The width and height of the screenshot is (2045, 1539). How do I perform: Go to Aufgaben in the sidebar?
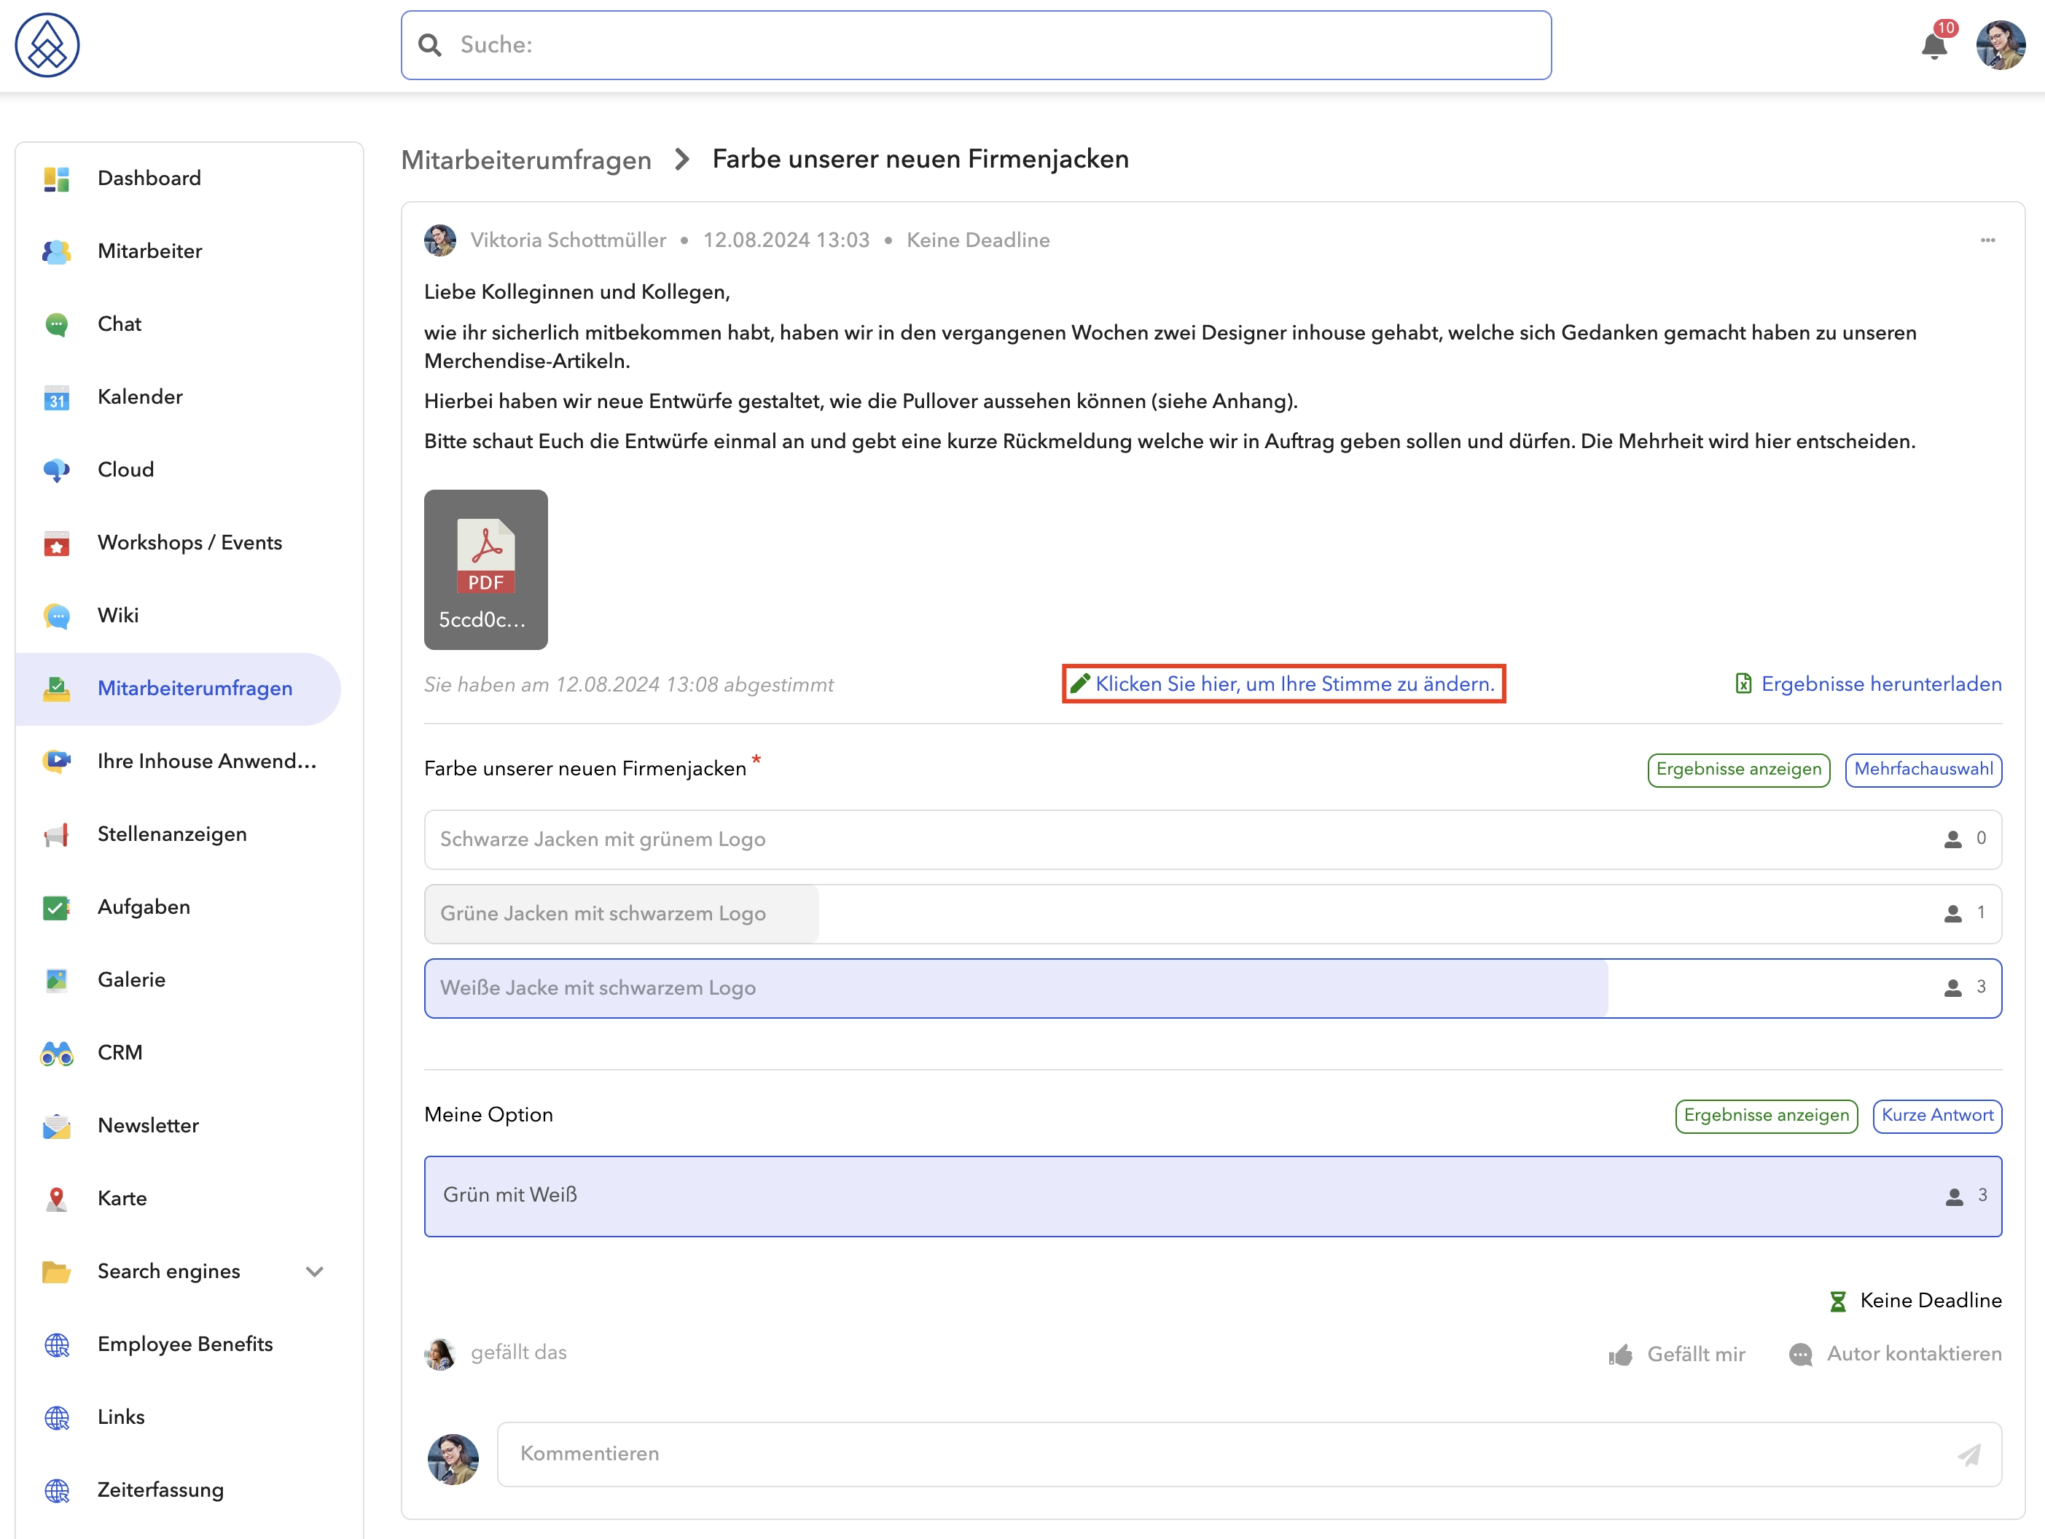pyautogui.click(x=144, y=906)
